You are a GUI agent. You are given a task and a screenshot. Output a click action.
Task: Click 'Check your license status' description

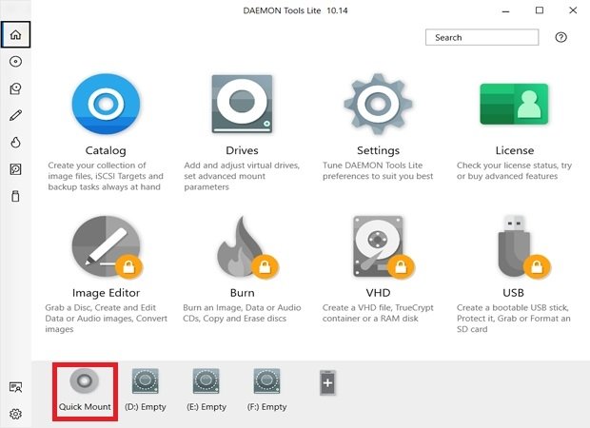(514, 171)
